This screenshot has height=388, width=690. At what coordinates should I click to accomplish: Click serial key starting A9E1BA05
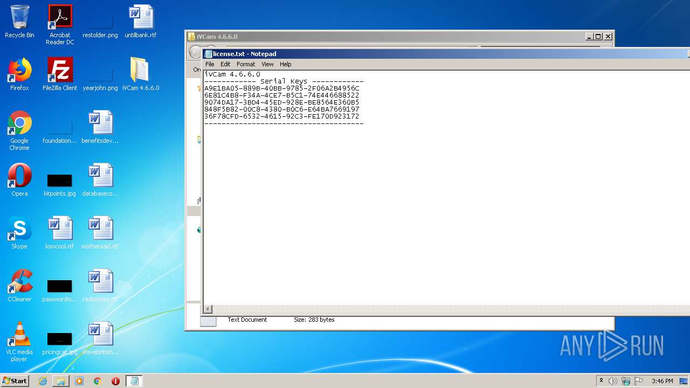click(281, 88)
